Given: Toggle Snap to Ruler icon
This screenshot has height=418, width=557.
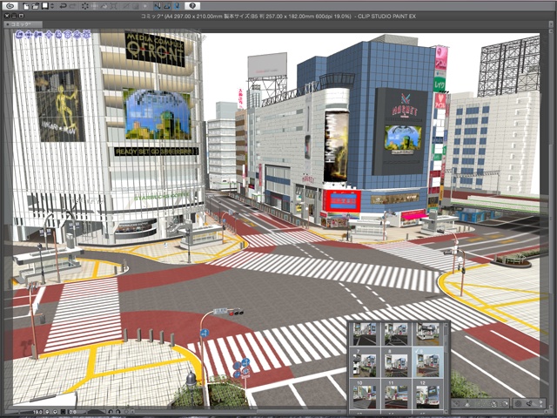Looking at the screenshot, I should 158,6.
